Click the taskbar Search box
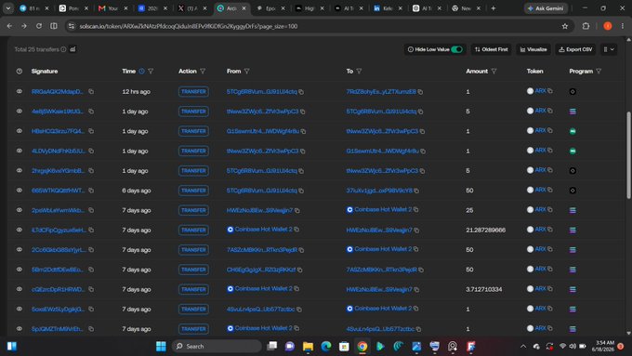 pos(217,347)
